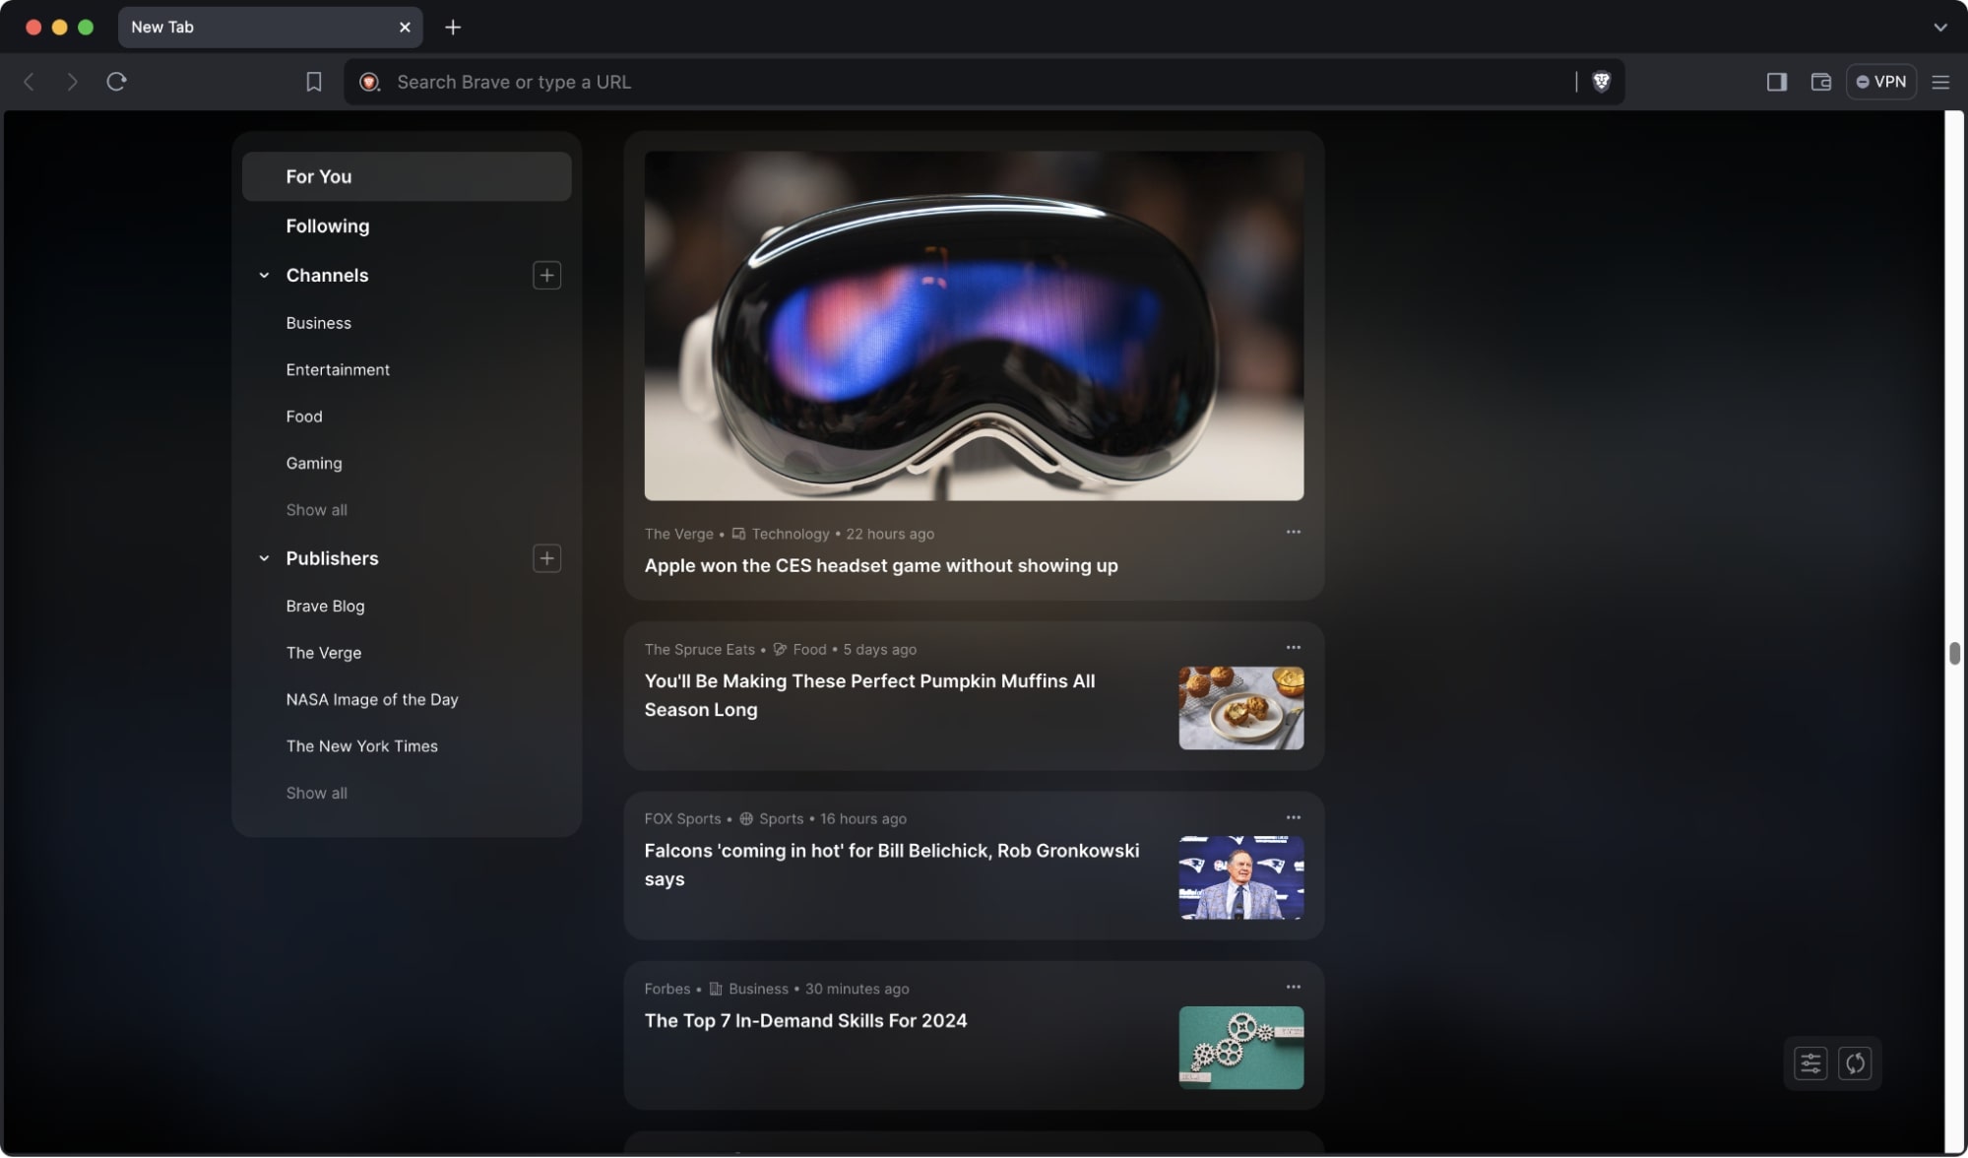Open The Verge publisher

click(323, 653)
